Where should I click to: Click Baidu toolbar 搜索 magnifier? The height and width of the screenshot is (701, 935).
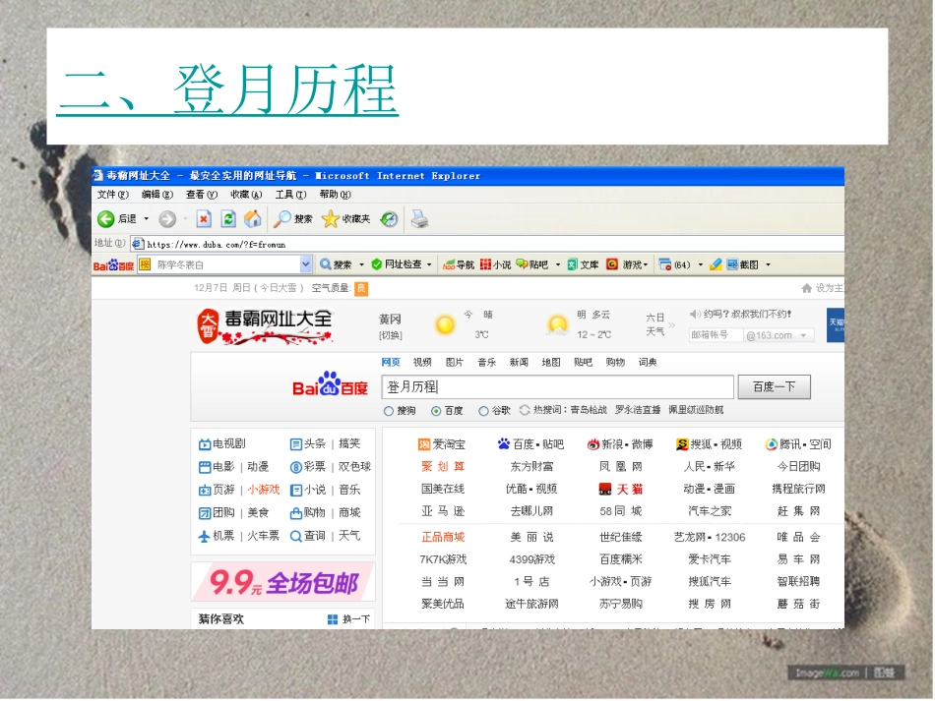326,264
